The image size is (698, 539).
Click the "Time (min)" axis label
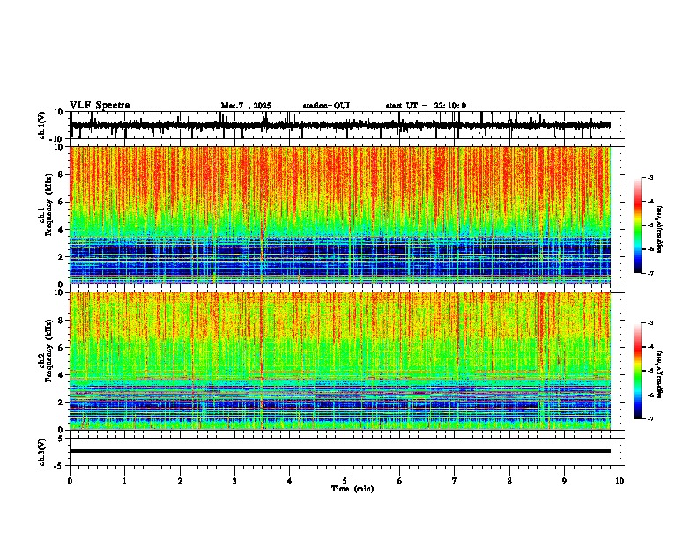coord(353,489)
